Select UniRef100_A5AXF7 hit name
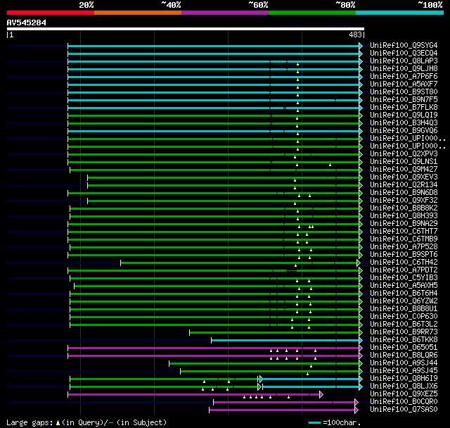The height and width of the screenshot is (428, 450). click(x=404, y=84)
